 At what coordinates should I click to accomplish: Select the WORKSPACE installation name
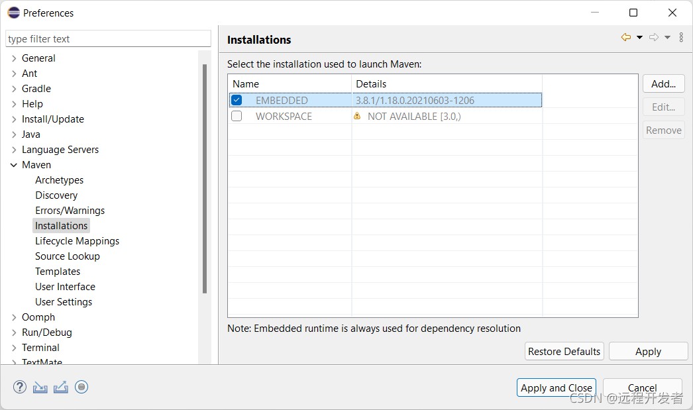coord(284,116)
